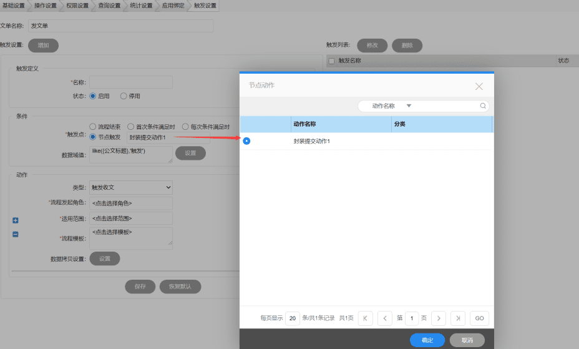Open the 应用绑定 tab
This screenshot has height=349, width=579.
pos(173,6)
